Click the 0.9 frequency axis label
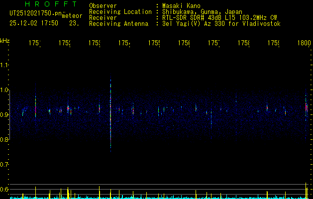The width and height of the screenshot is (313, 199). (x=4, y=114)
